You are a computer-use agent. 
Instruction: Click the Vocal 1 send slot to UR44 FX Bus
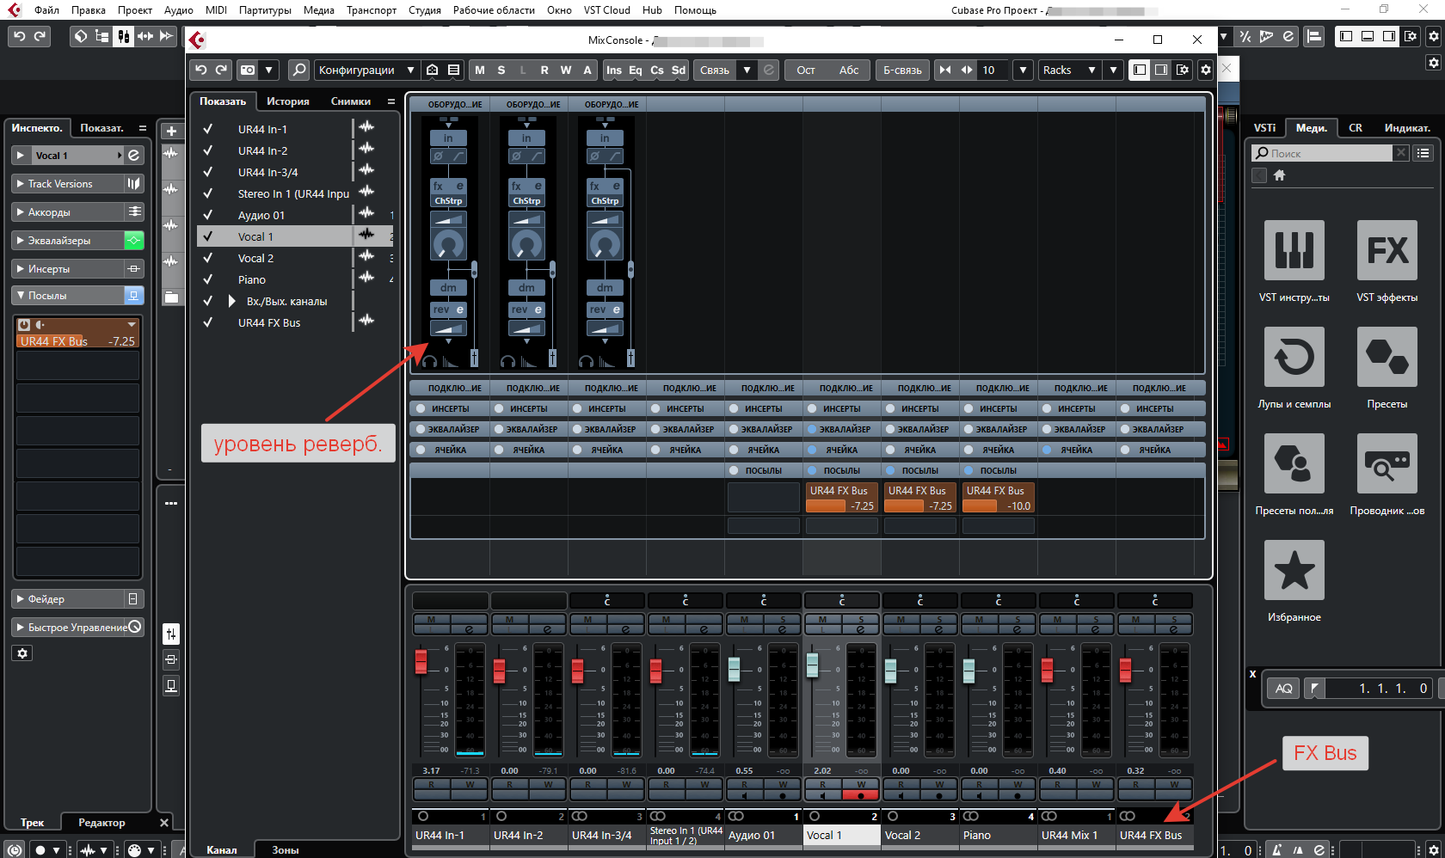click(842, 498)
